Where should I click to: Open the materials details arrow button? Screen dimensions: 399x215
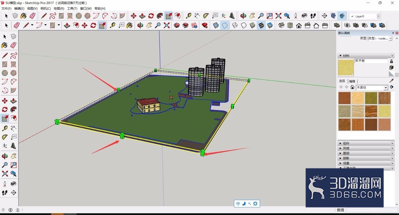(392, 87)
